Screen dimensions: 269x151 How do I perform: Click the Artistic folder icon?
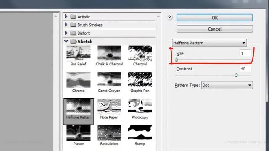73,17
